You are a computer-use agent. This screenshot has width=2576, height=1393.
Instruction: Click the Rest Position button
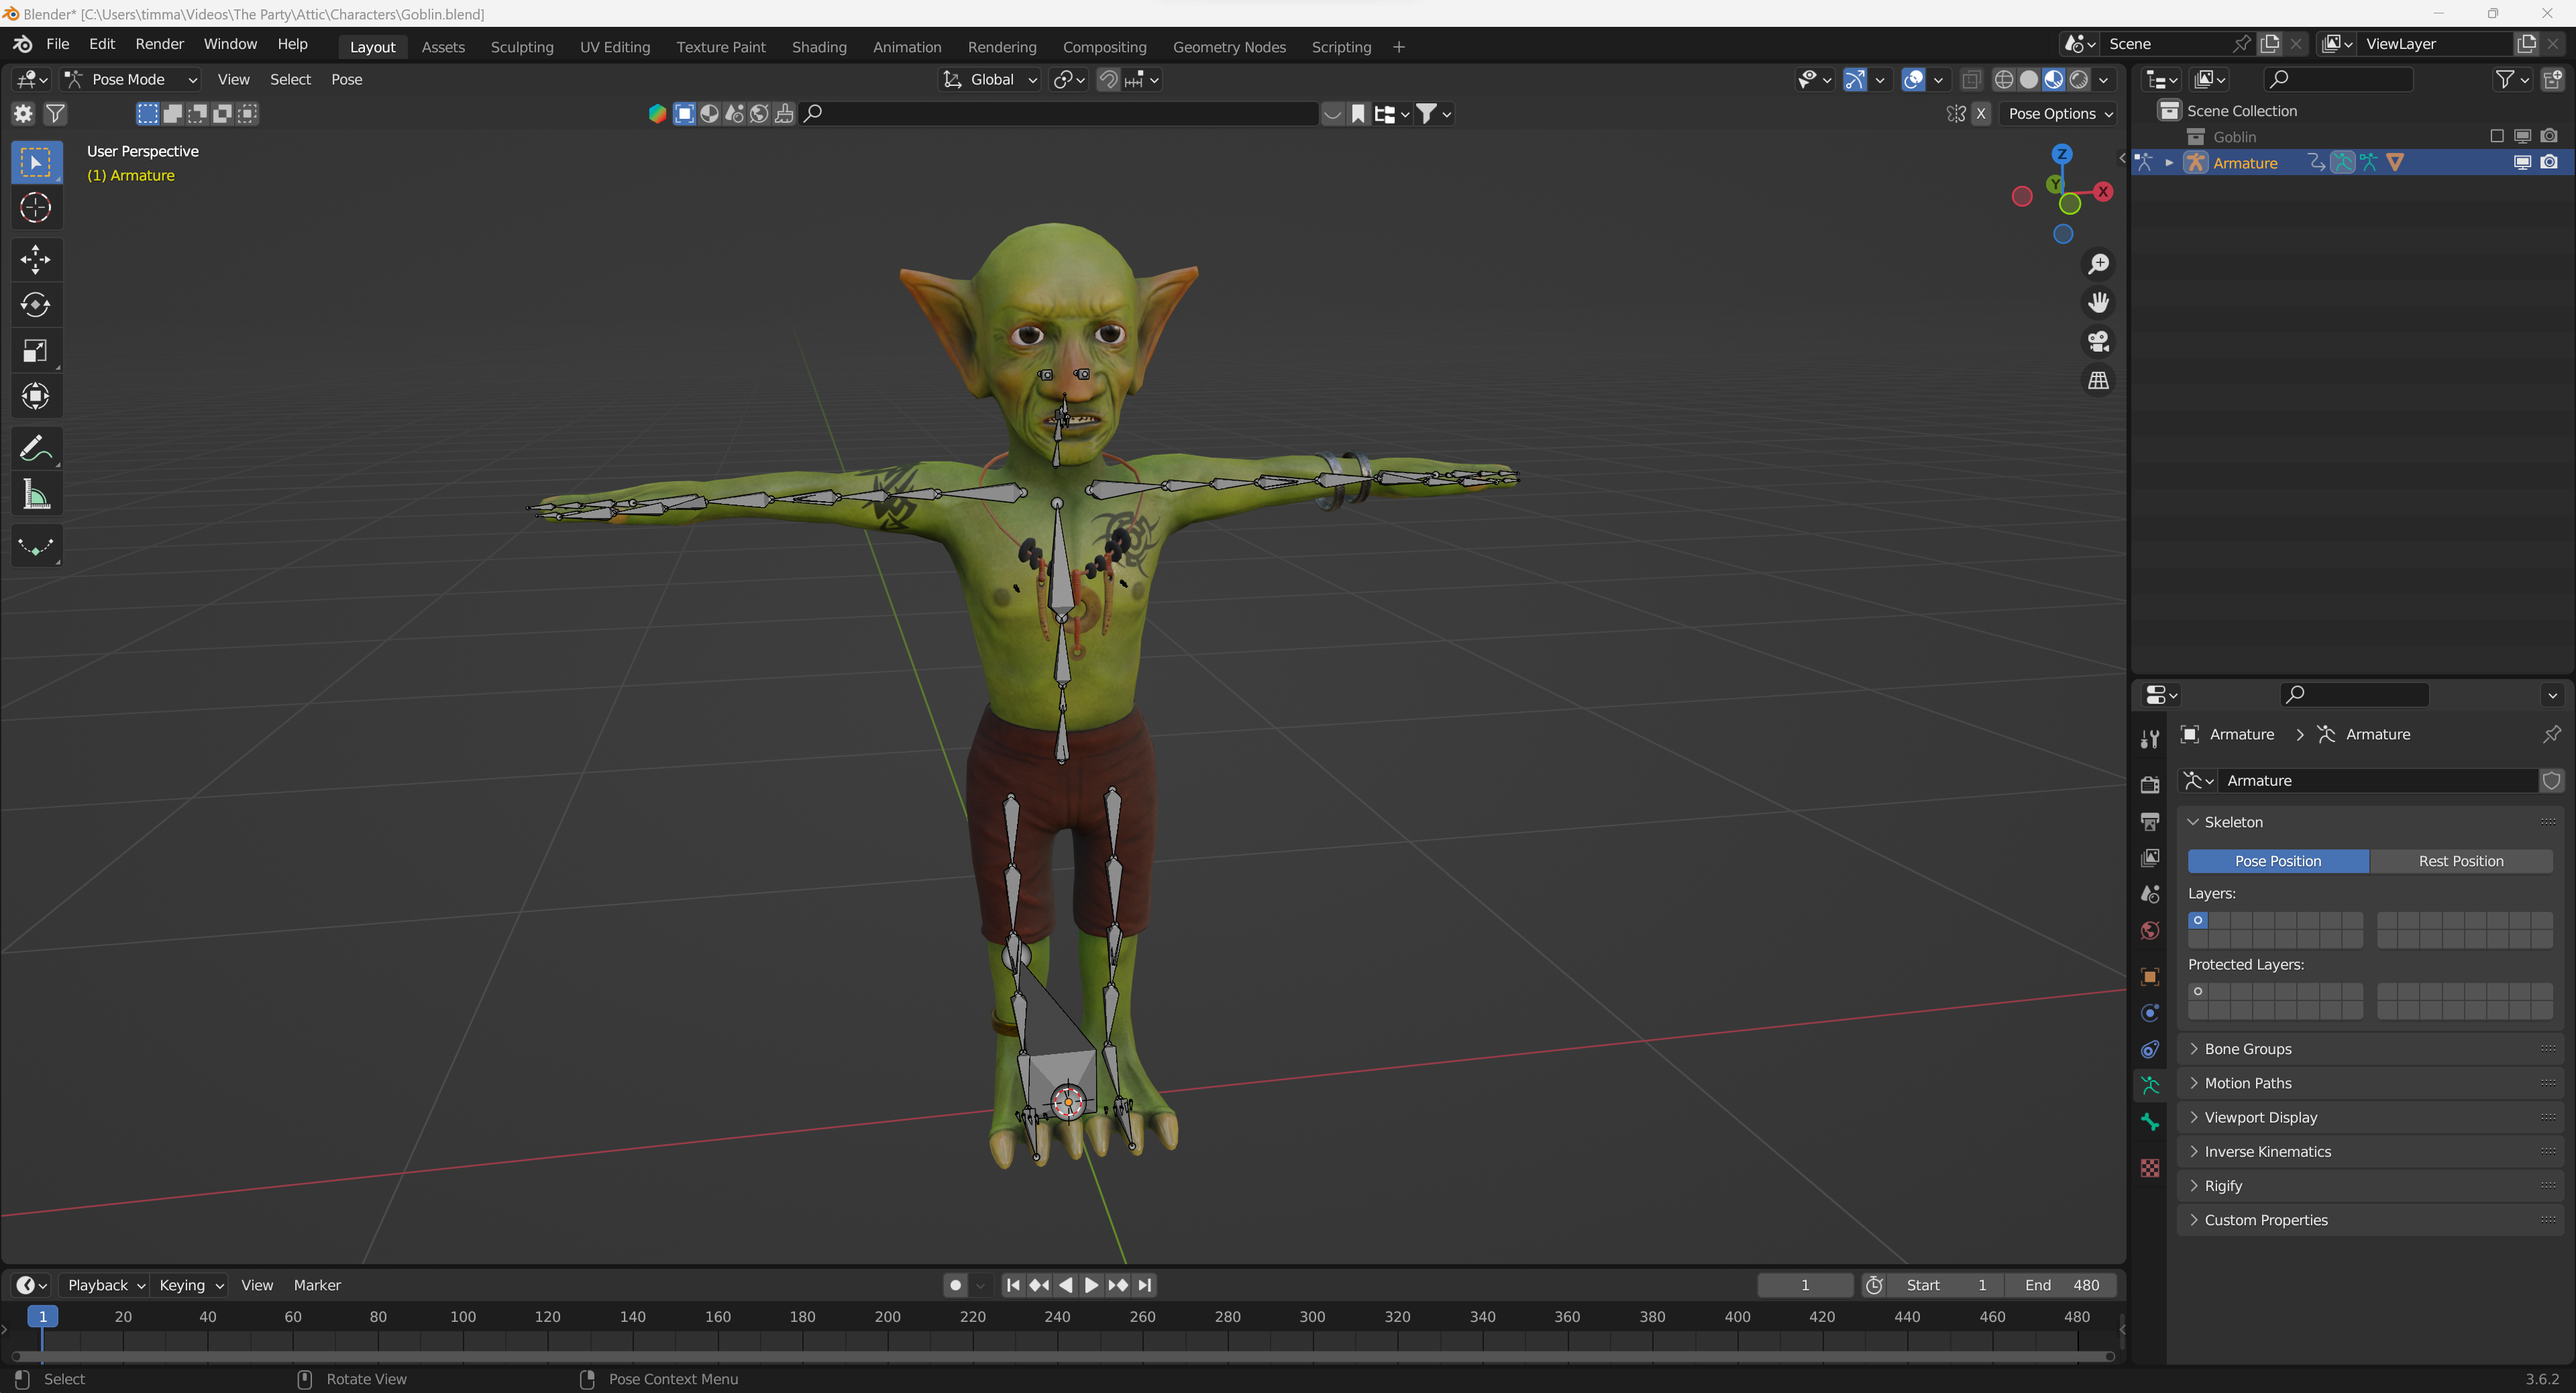[x=2460, y=861]
